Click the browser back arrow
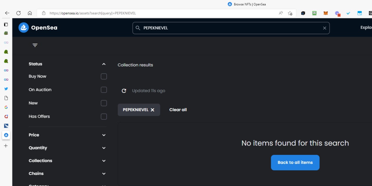 (7, 13)
